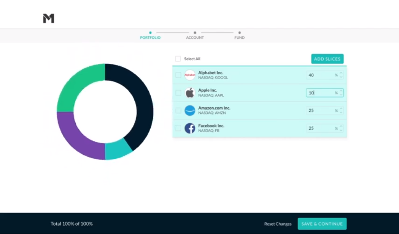
Task: Click the Account step progress dot
Action: [195, 33]
